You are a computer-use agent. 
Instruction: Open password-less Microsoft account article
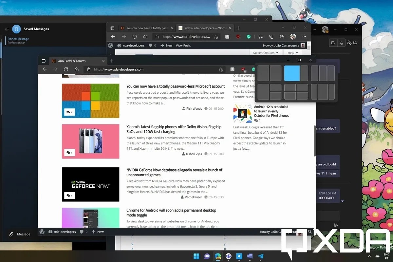[176, 86]
